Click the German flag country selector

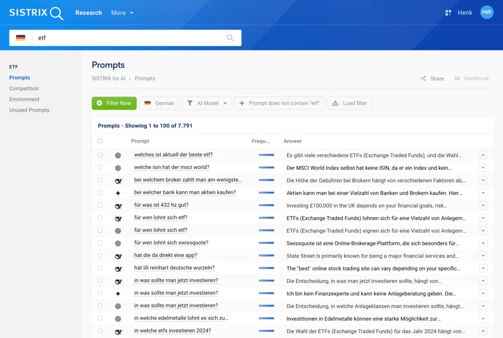click(21, 38)
